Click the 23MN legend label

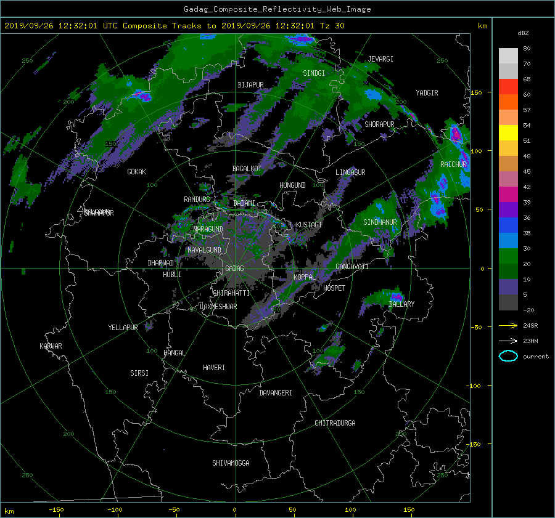coord(530,341)
